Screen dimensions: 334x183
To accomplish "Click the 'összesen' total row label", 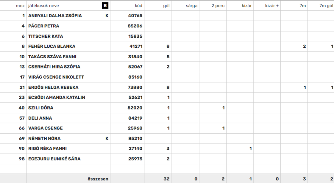I will point(98,179).
